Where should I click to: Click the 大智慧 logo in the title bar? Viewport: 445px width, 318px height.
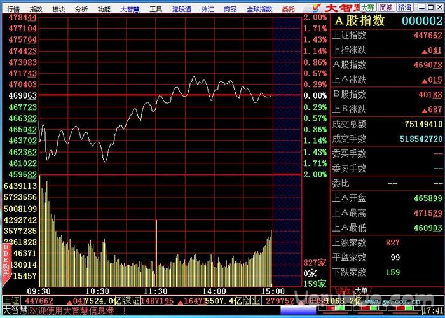point(336,8)
